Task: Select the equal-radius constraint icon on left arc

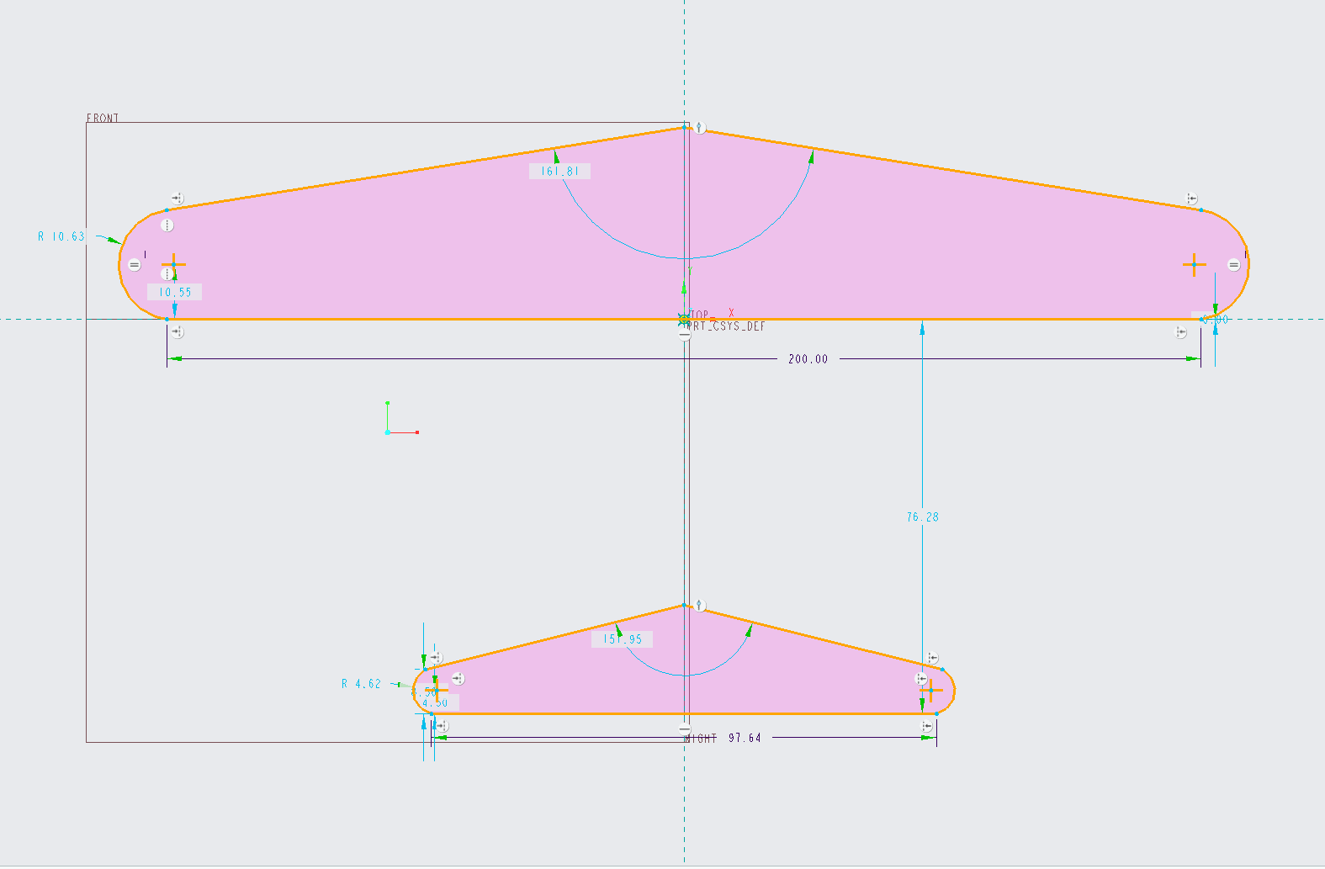Action: [135, 265]
